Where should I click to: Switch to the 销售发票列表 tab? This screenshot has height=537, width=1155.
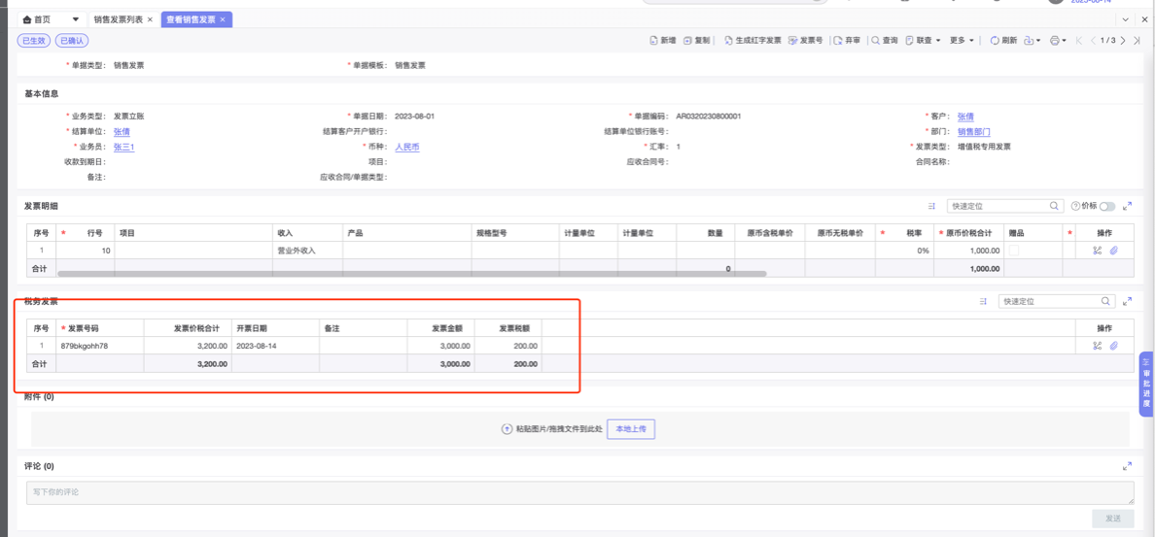[x=118, y=19]
